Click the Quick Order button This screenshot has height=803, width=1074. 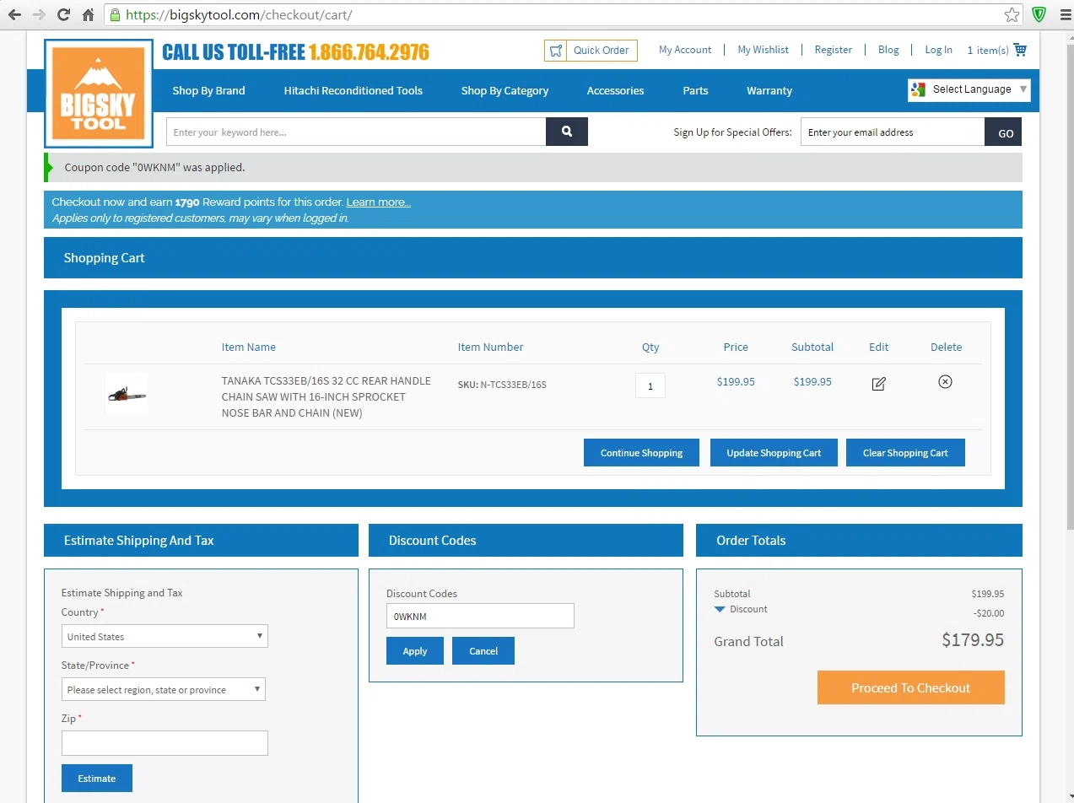click(591, 51)
